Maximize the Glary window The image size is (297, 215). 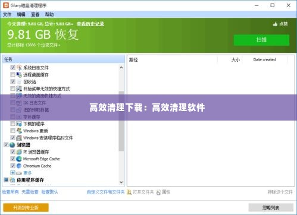click(x=273, y=5)
